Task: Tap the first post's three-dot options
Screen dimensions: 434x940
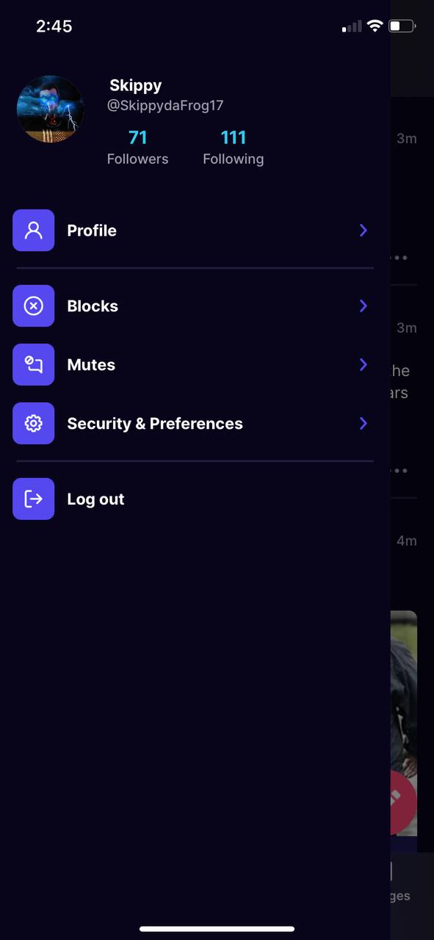Action: pos(399,258)
